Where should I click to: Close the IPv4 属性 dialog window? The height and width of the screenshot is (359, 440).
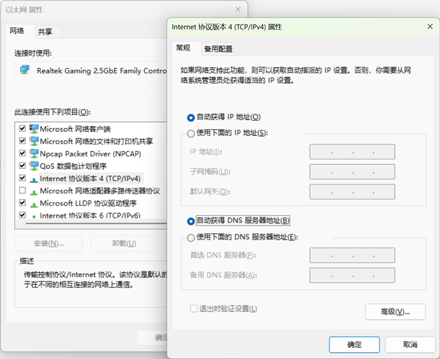point(430,27)
